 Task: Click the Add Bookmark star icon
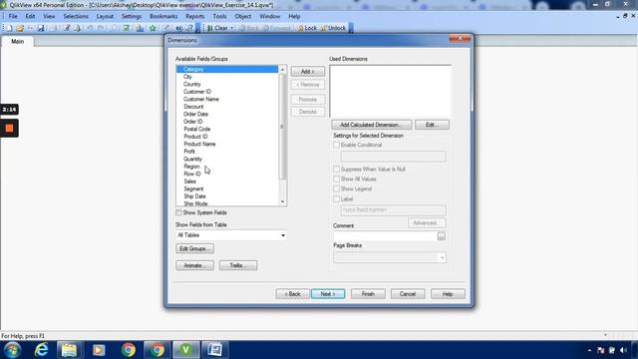point(153,28)
